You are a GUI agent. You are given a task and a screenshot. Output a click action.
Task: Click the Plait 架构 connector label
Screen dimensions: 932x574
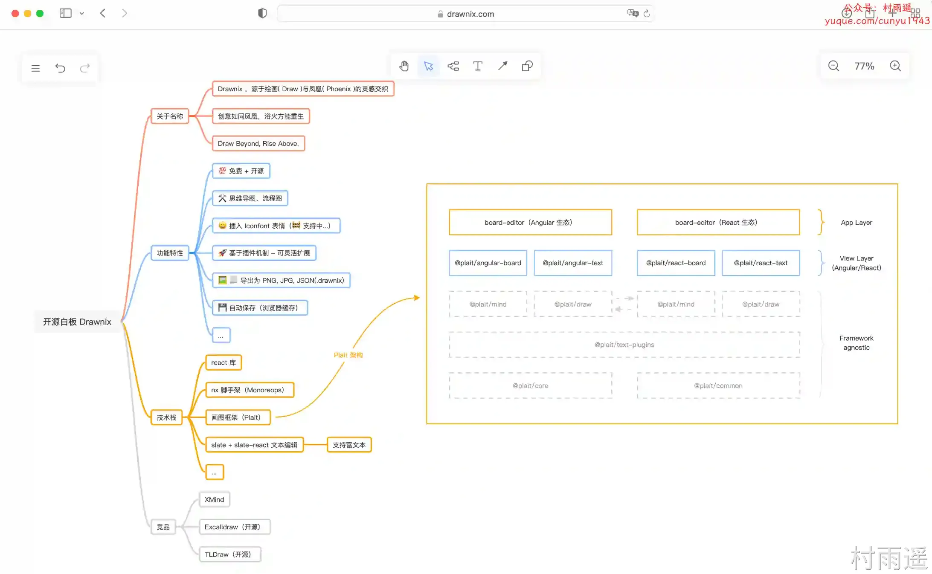(x=348, y=355)
